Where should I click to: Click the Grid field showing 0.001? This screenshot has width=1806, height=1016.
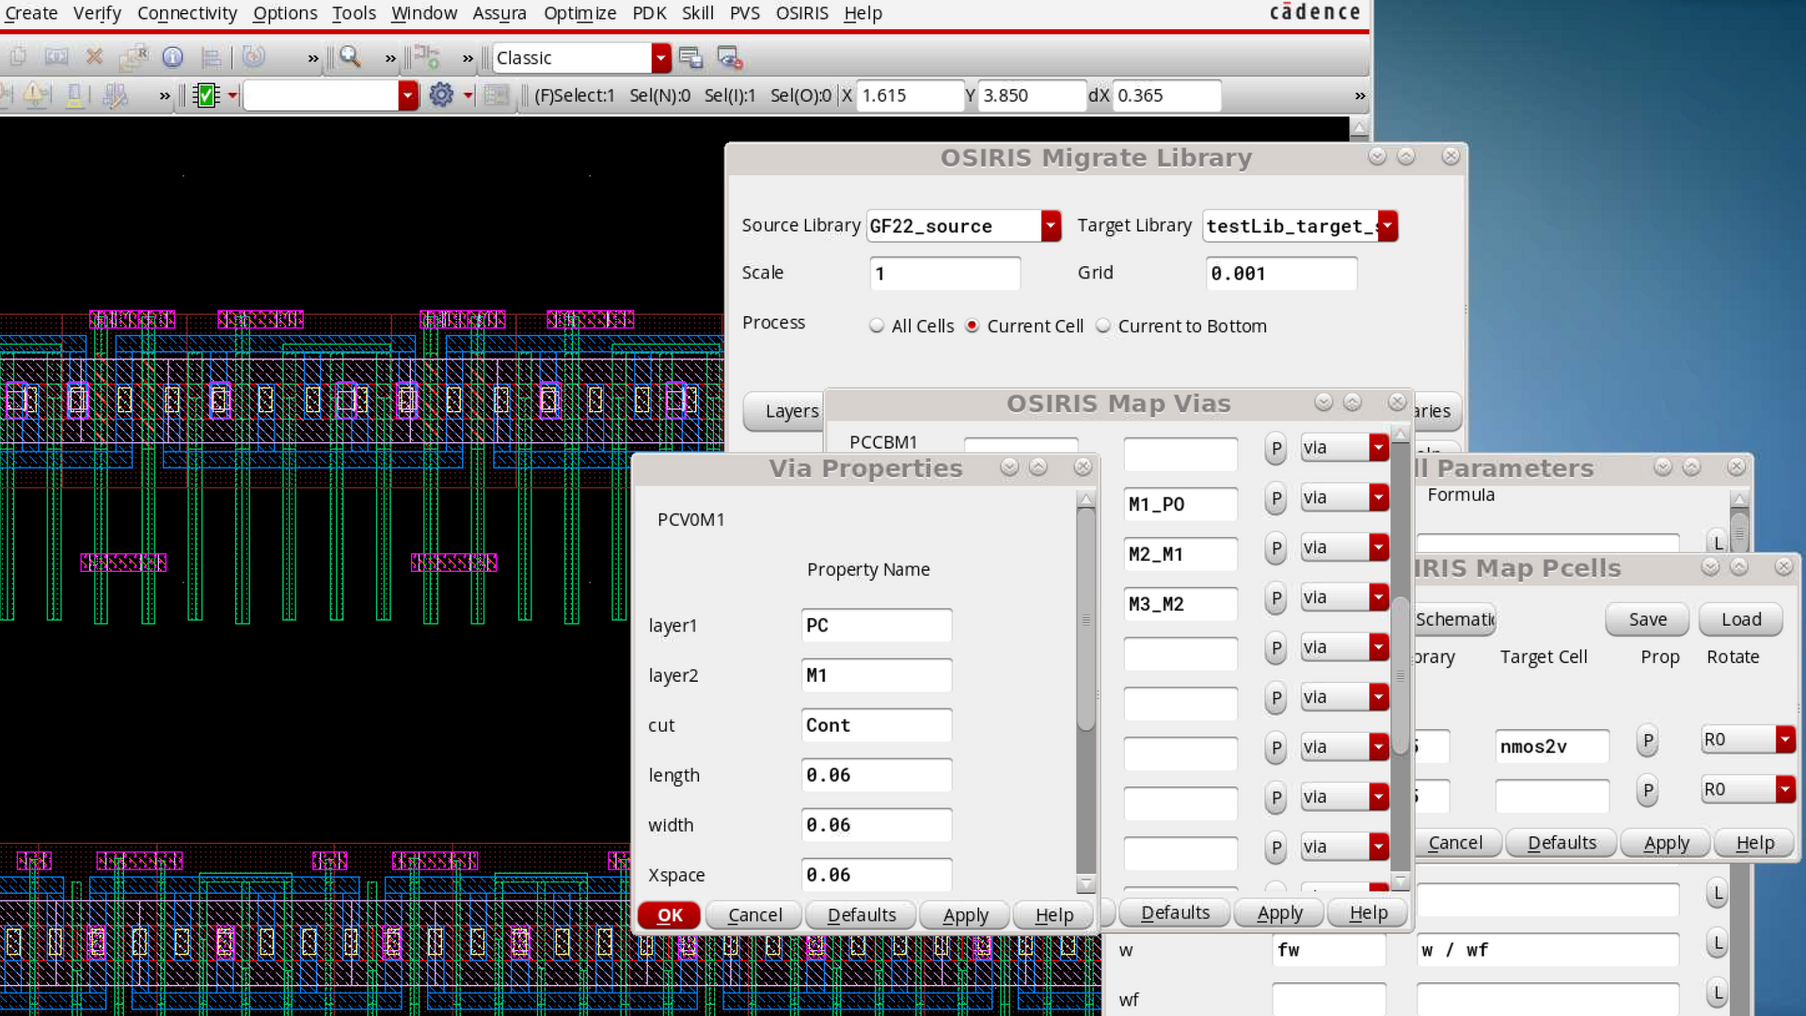pos(1281,274)
